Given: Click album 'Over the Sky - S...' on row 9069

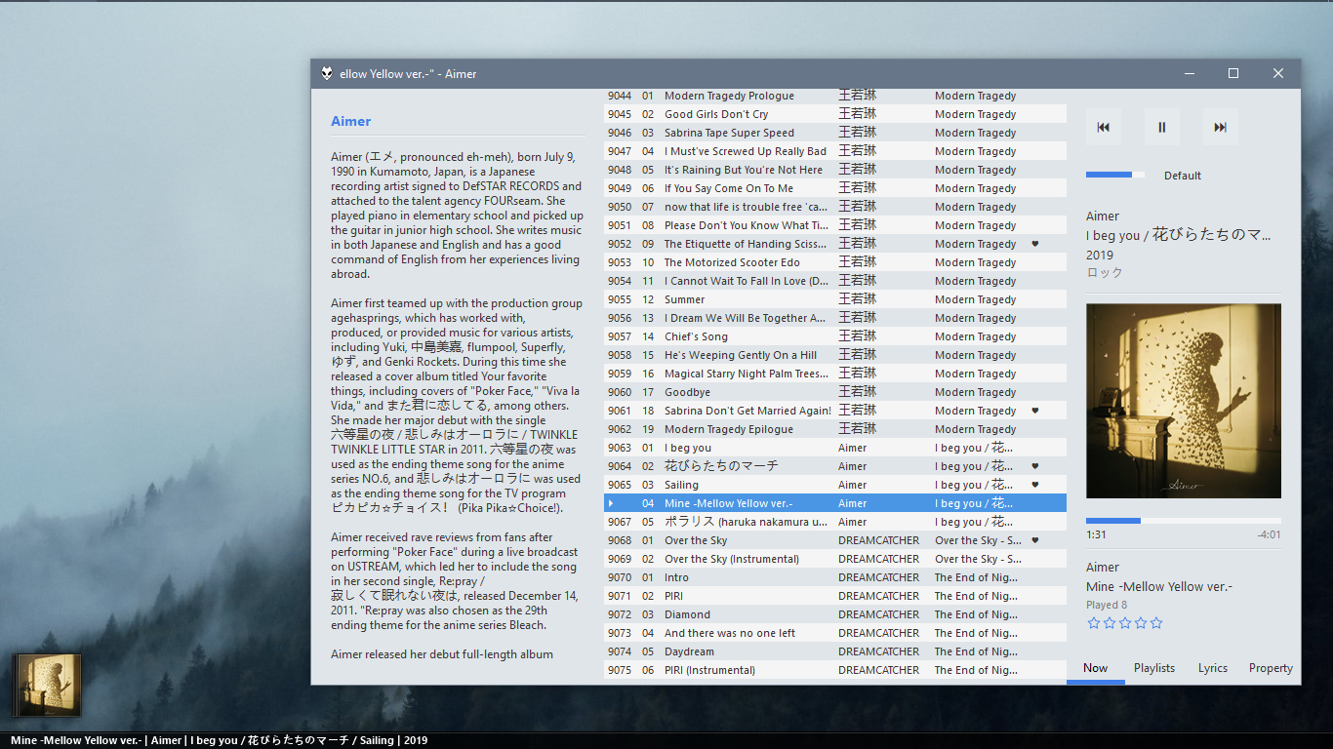Looking at the screenshot, I should pos(978,559).
